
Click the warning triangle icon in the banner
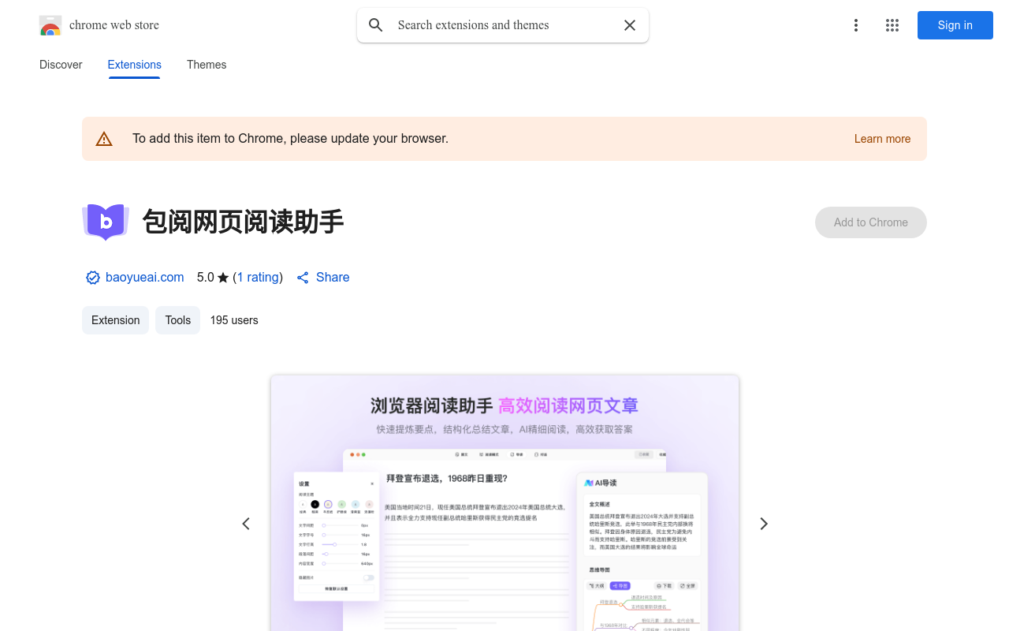pyautogui.click(x=104, y=139)
